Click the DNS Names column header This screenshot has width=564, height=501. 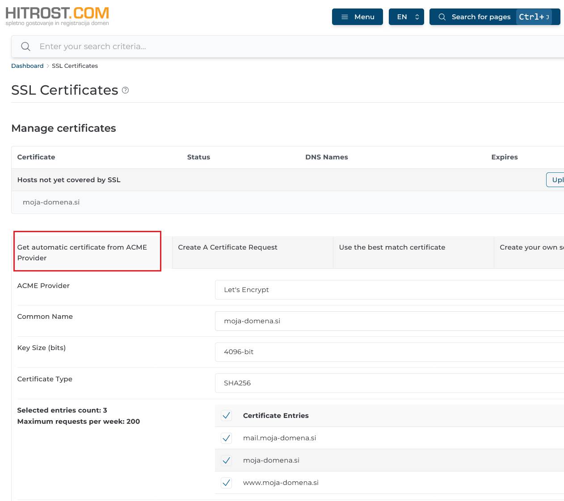click(x=327, y=157)
